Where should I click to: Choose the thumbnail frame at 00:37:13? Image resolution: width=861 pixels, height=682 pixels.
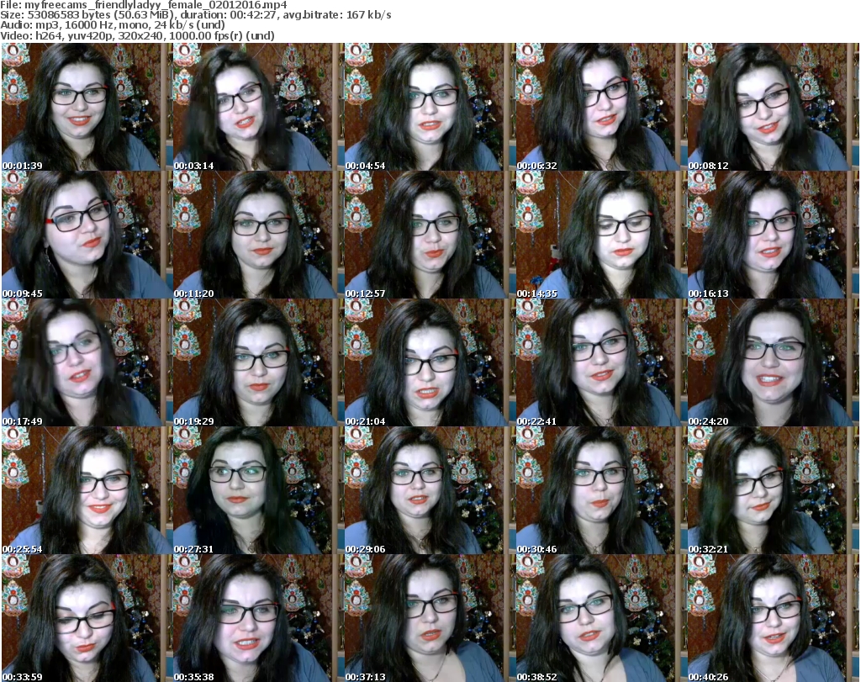[430, 618]
